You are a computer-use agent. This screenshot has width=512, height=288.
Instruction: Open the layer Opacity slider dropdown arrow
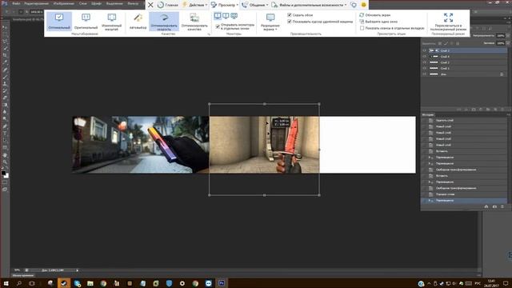508,35
